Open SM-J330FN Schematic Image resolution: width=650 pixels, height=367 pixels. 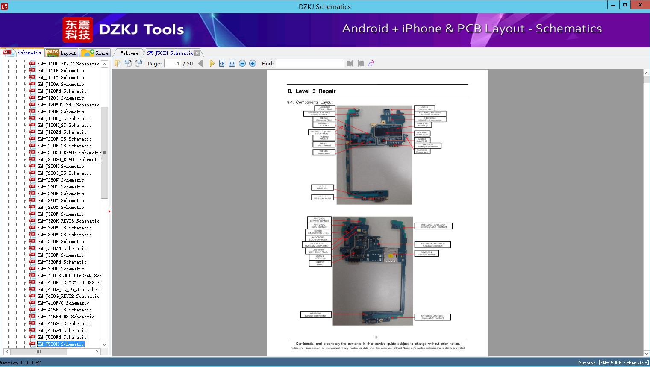62,262
